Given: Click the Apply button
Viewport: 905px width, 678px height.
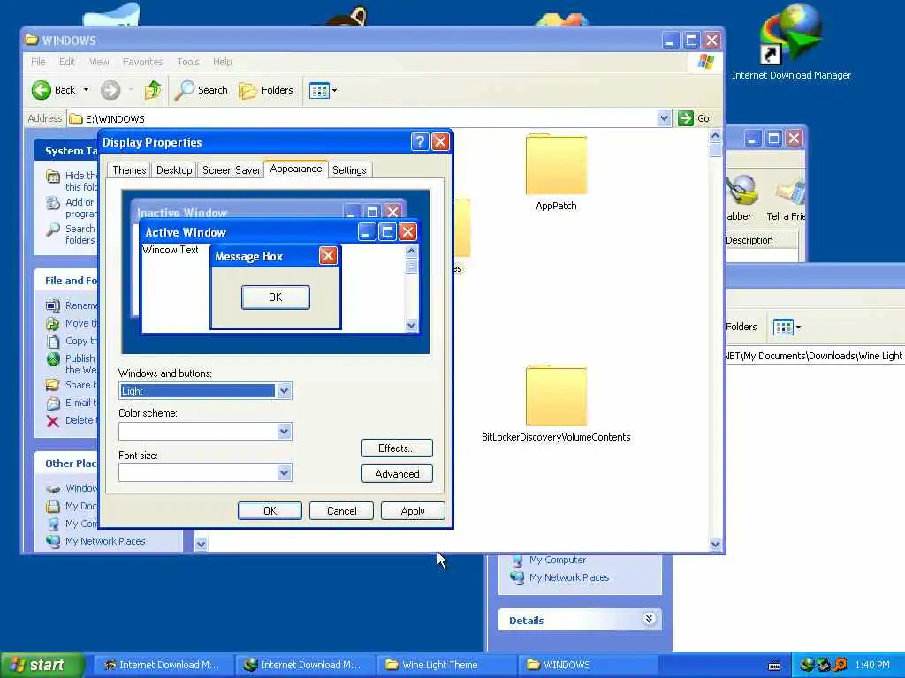Looking at the screenshot, I should [x=412, y=511].
